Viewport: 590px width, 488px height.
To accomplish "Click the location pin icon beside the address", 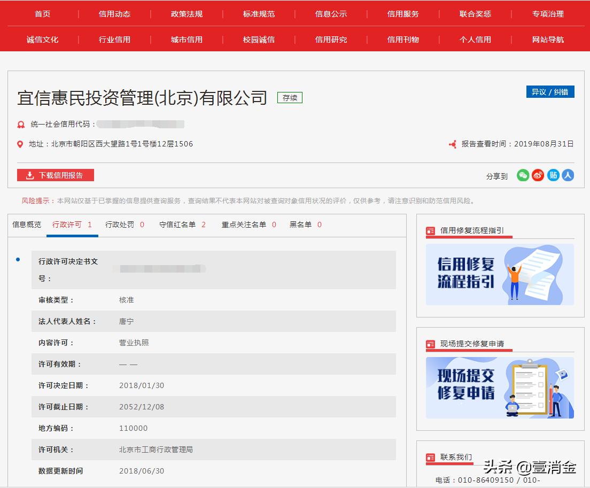I will (x=19, y=143).
